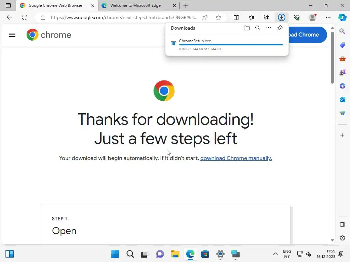
Task: Open the ChromeSetup.exe download entry
Action: 227,45
